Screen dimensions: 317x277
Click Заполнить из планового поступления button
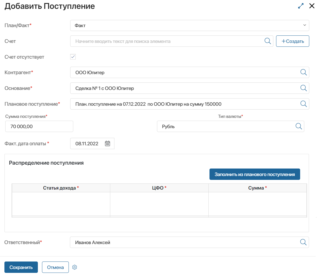click(255, 174)
